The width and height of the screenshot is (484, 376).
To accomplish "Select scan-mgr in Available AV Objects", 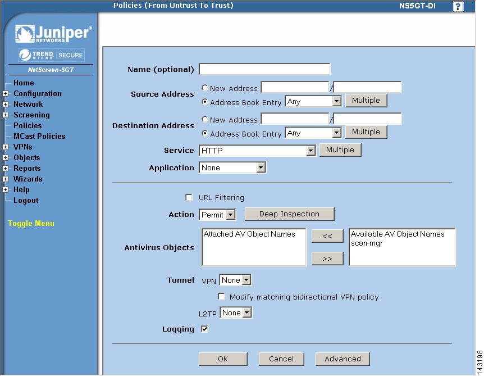I will click(x=367, y=243).
